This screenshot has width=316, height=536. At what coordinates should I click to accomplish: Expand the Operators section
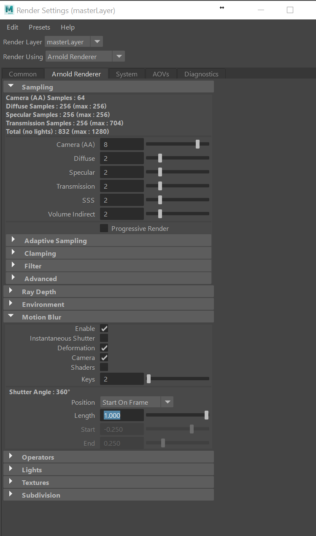[109, 457]
